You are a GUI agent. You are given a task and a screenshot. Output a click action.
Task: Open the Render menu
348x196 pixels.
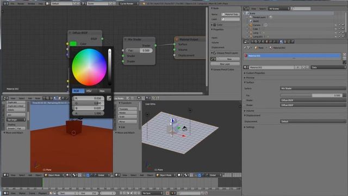click(x=21, y=4)
